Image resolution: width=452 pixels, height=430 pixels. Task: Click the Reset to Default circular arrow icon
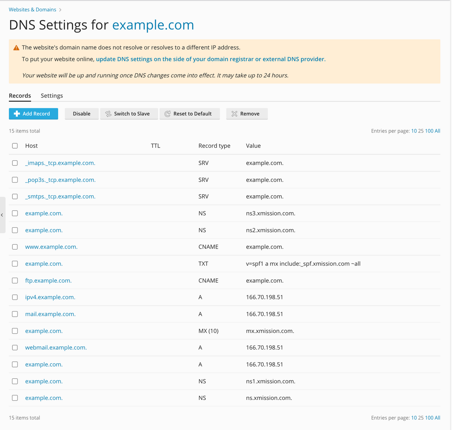tap(168, 114)
